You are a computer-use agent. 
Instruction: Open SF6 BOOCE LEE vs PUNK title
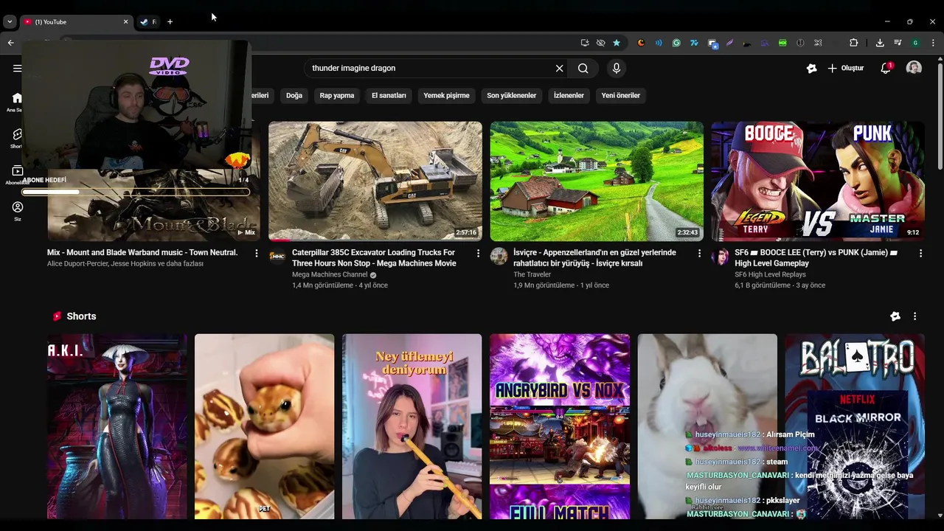coord(816,257)
